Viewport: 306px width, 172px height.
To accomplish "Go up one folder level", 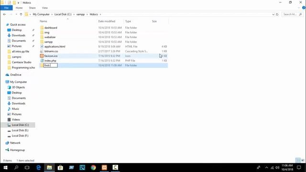I will coord(21,14).
